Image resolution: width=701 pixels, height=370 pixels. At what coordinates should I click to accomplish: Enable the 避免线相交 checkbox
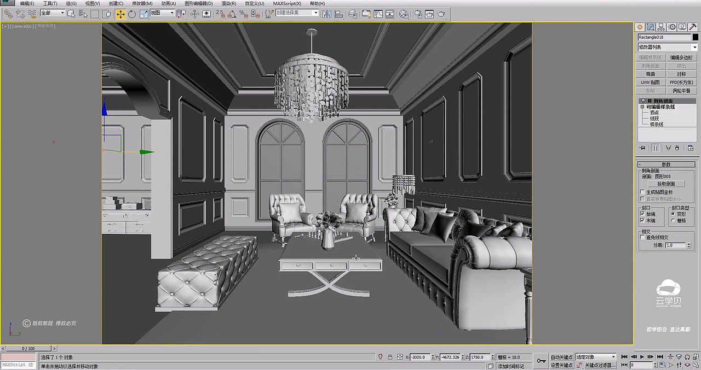click(x=642, y=237)
